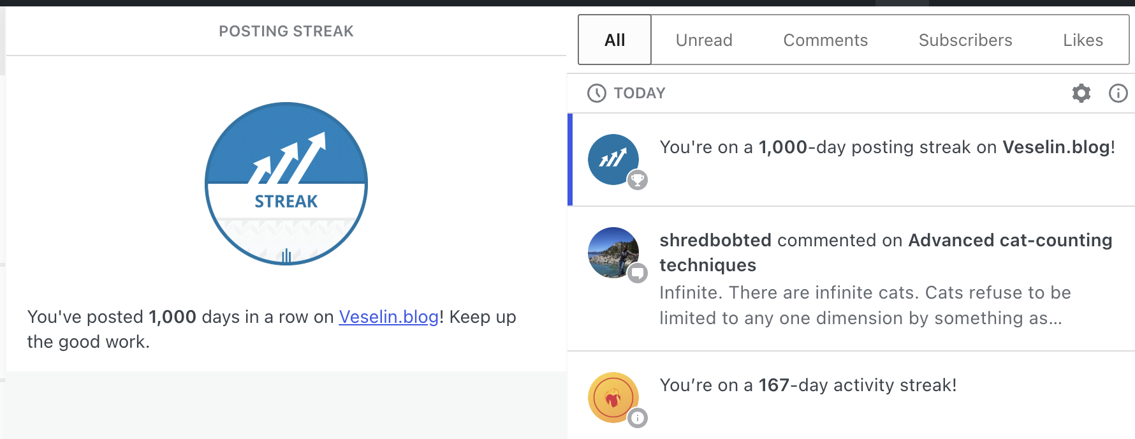The width and height of the screenshot is (1135, 439).
Task: Click the info circle icon beside TODAY
Action: (x=1118, y=93)
